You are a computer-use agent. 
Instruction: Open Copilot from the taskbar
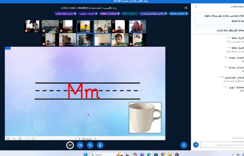tap(135, 154)
